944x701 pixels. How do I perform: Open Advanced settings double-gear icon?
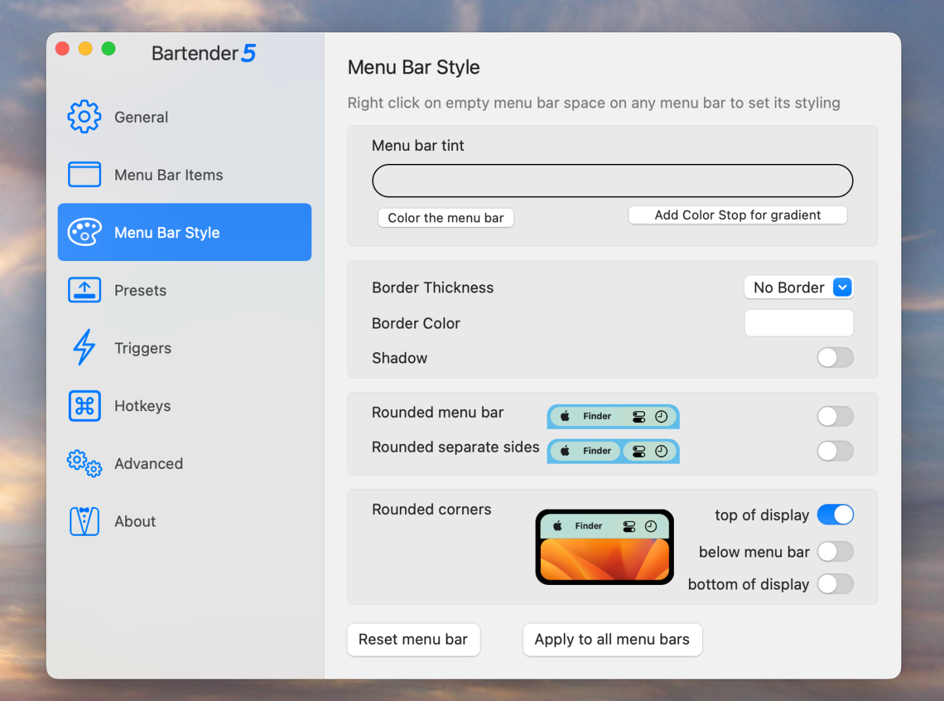click(84, 464)
